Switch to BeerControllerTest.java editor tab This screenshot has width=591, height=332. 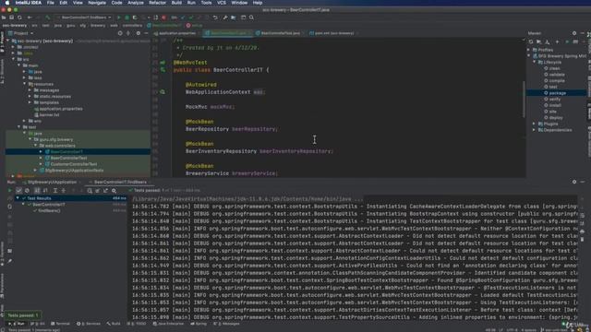pyautogui.click(x=280, y=33)
